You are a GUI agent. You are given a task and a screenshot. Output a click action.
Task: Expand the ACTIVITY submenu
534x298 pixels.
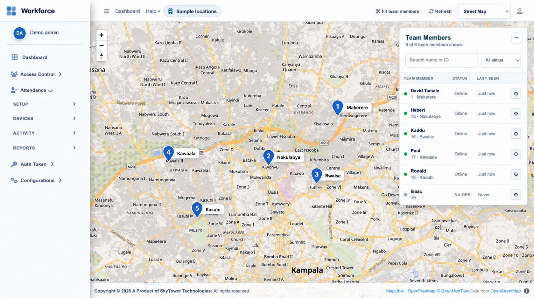[45, 133]
